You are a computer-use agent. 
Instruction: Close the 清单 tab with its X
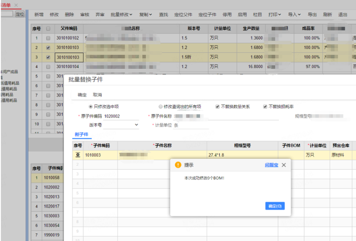pos(16,5)
